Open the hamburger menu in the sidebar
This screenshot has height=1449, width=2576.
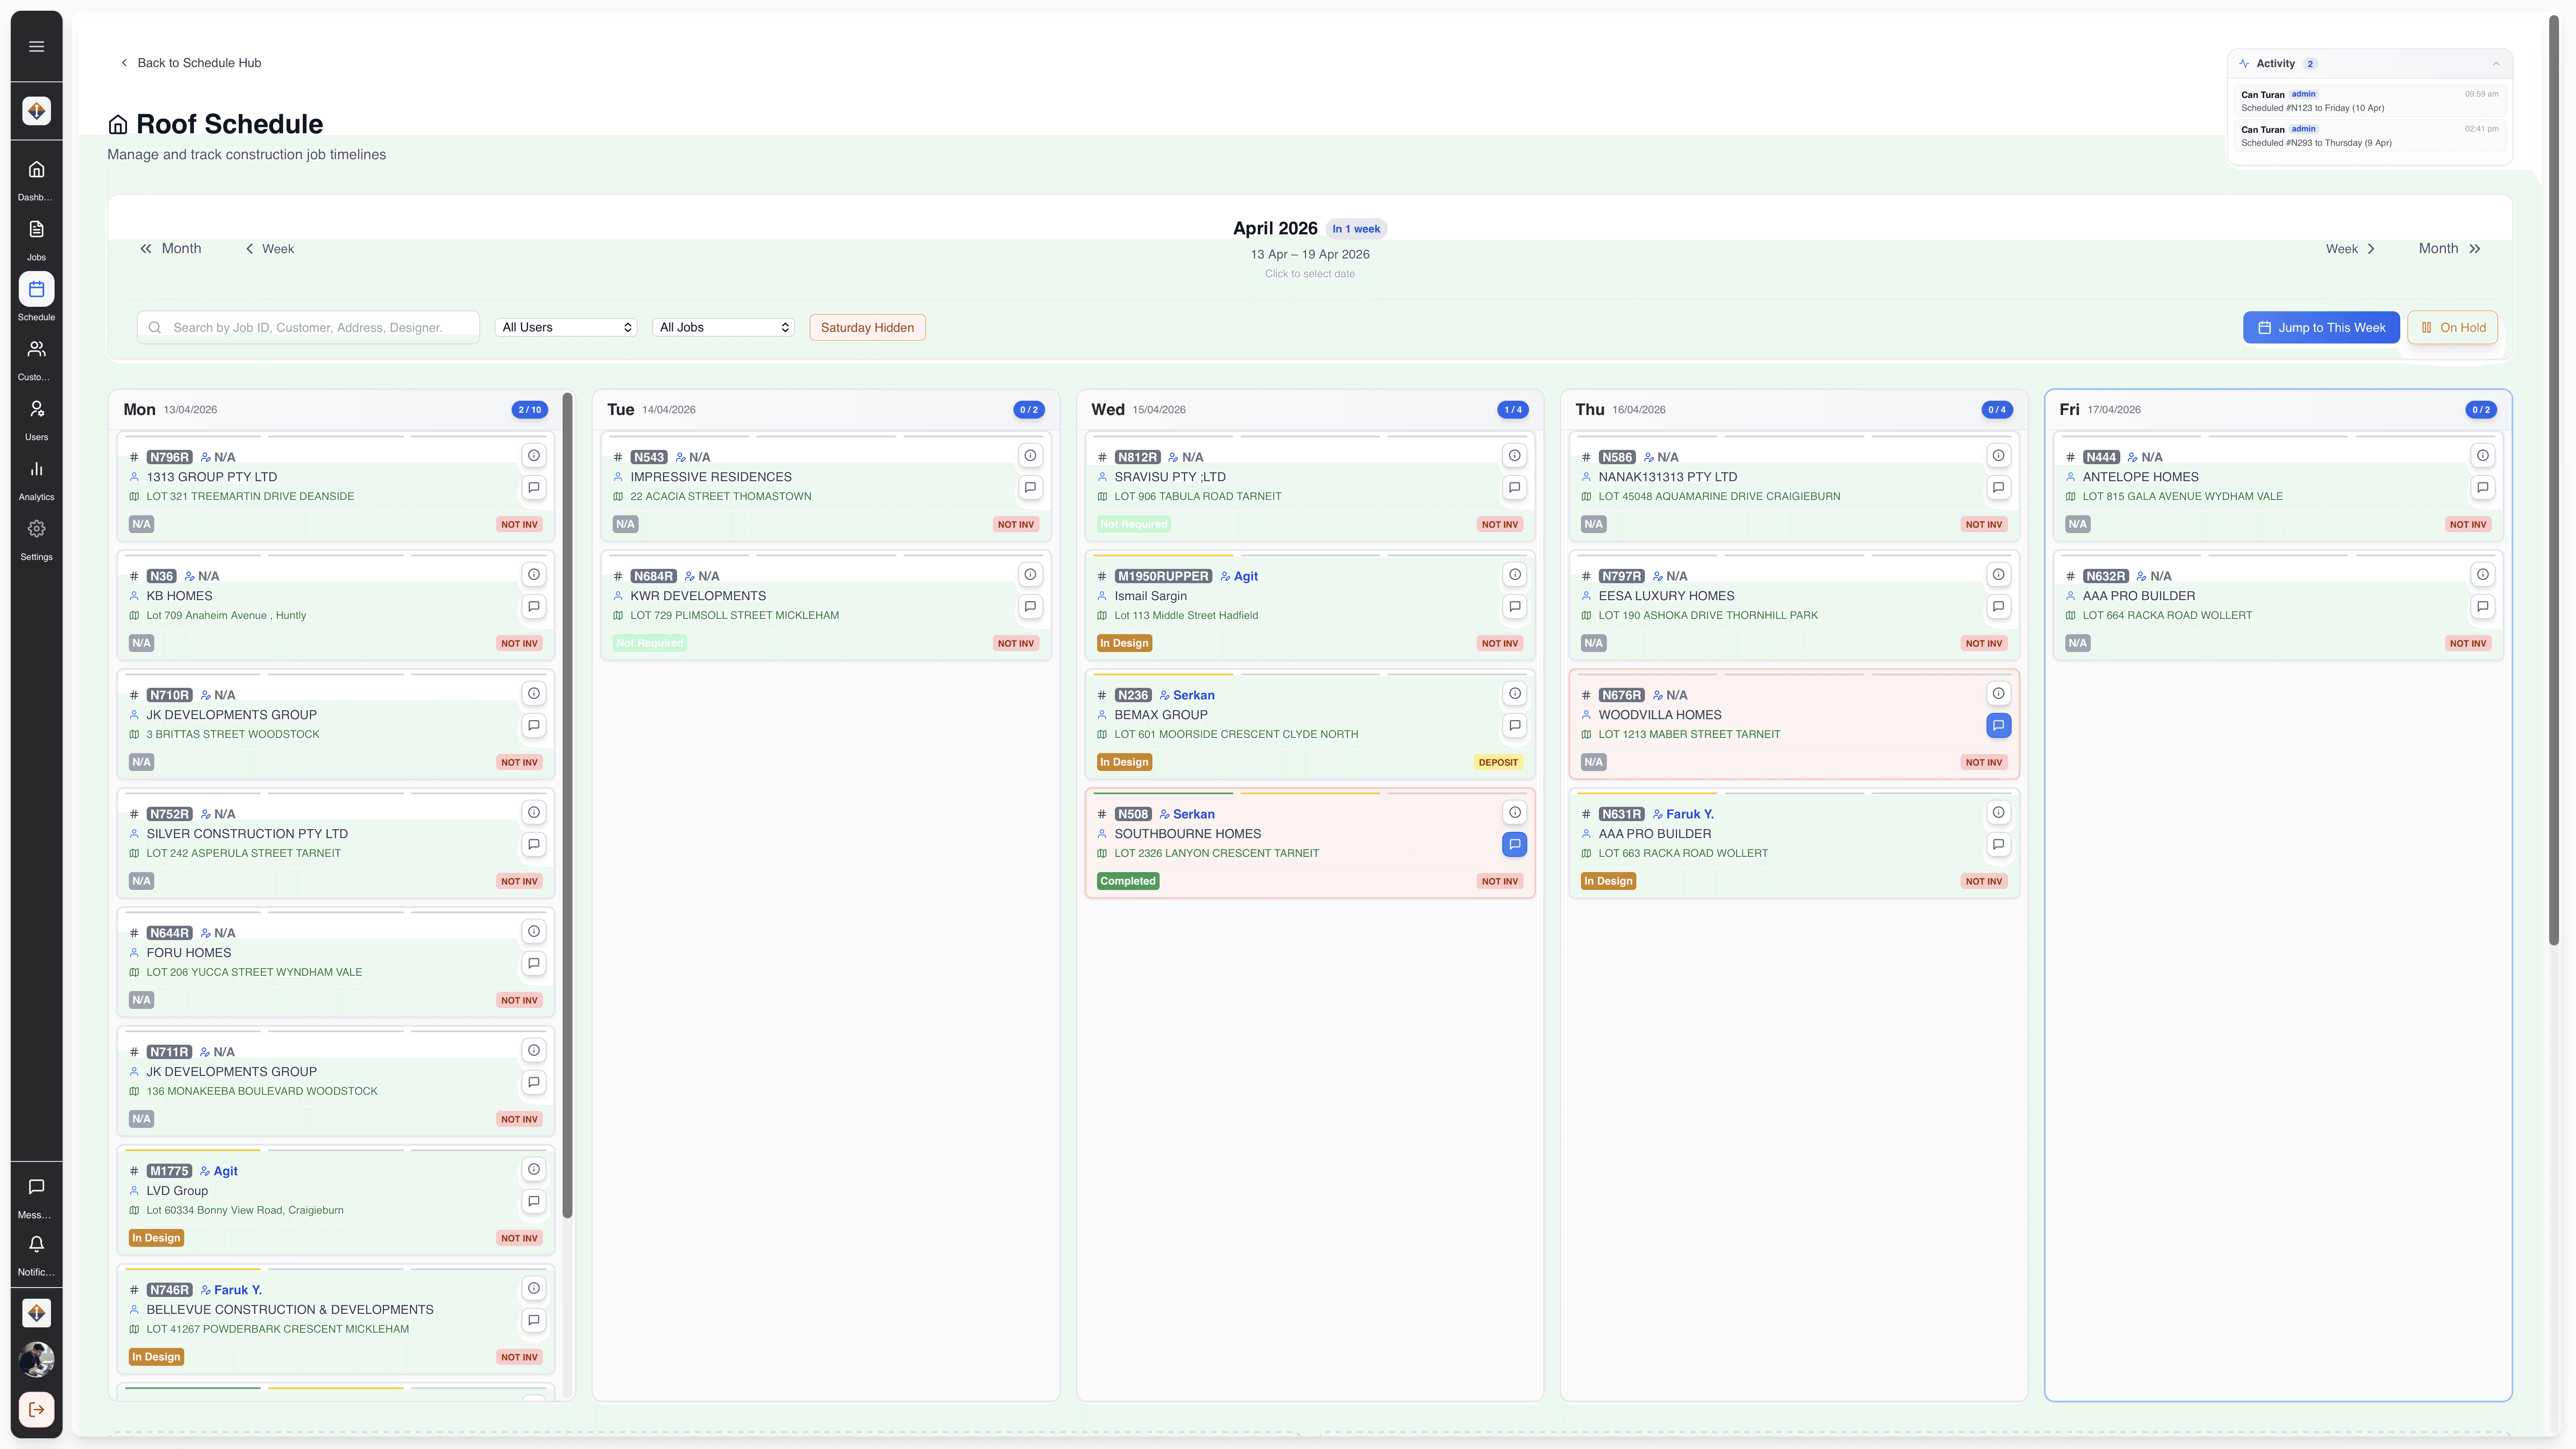point(36,46)
